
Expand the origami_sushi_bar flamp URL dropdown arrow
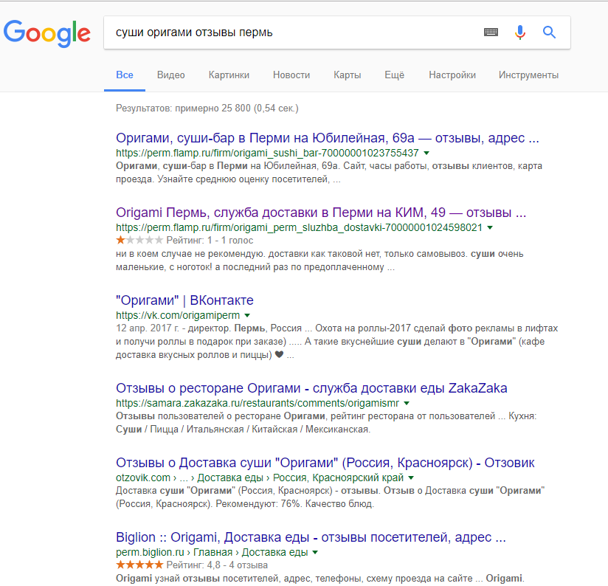pyautogui.click(x=426, y=154)
